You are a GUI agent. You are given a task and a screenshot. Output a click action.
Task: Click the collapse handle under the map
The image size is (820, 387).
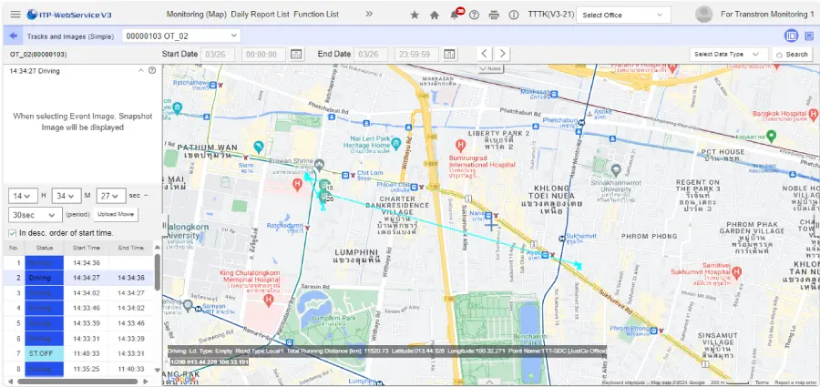[490, 382]
